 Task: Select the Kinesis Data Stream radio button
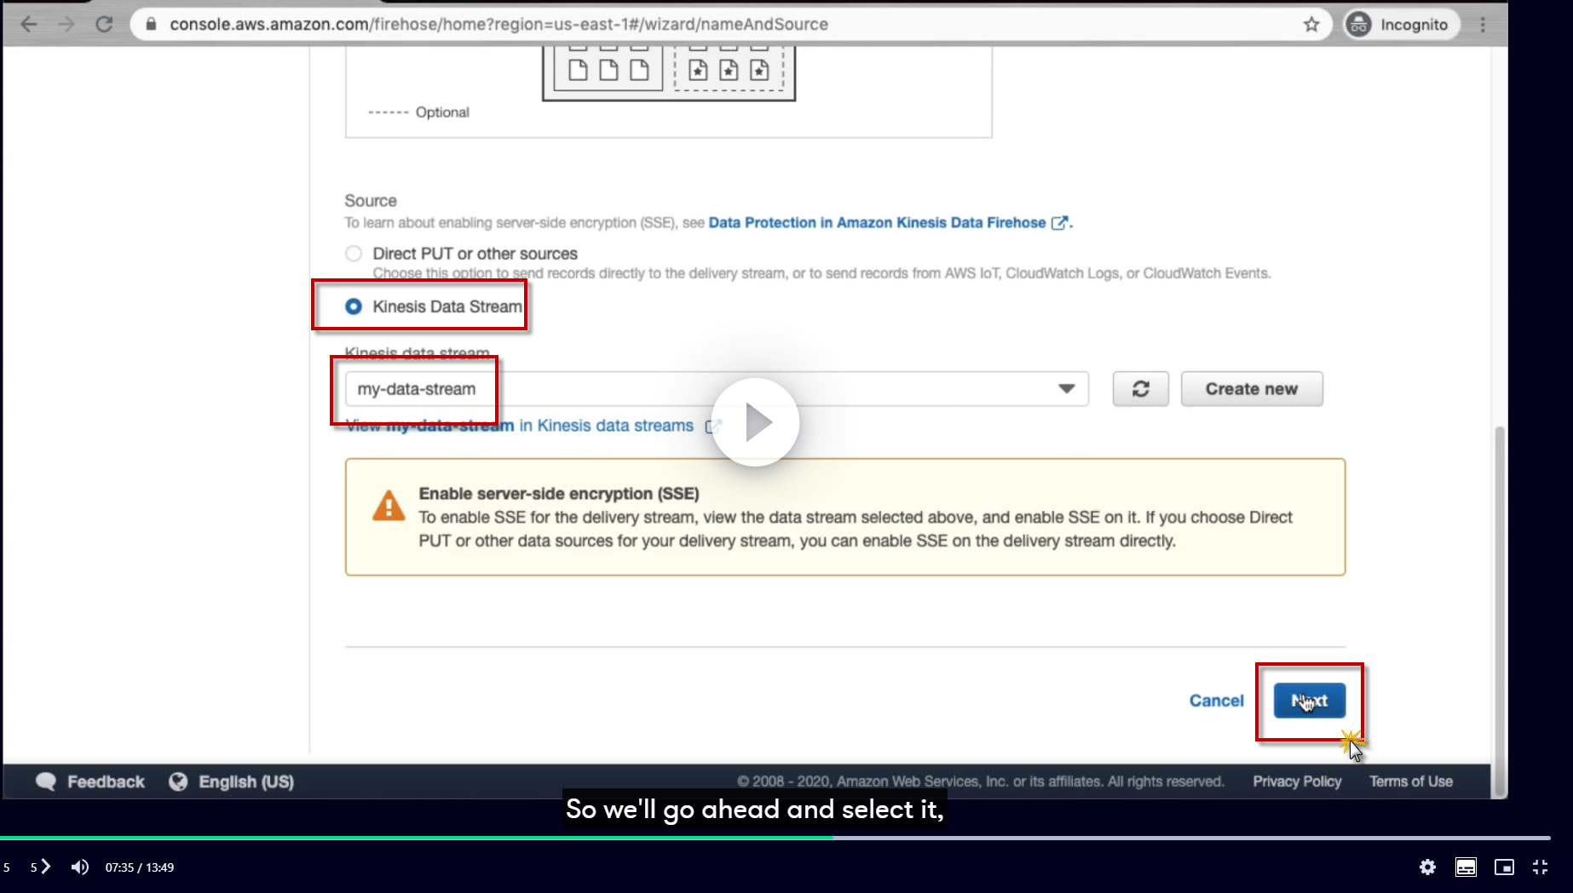click(x=354, y=306)
